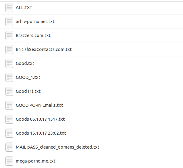Select the GOOD_1.txt file icon
Viewport: 183px width, 168px height.
9,77
